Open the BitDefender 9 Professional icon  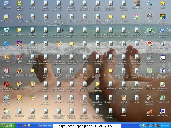(6, 87)
